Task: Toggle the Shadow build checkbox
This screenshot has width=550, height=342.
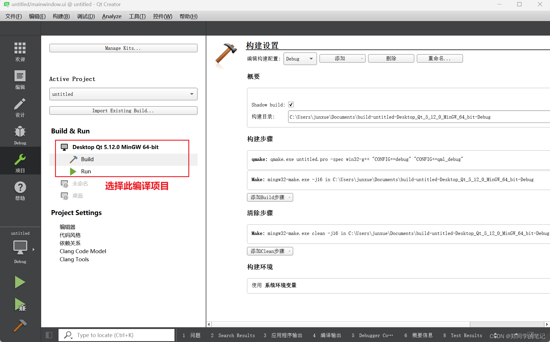Action: tap(291, 105)
